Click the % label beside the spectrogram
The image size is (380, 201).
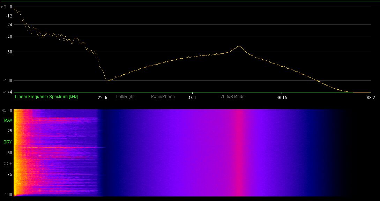tap(4, 111)
